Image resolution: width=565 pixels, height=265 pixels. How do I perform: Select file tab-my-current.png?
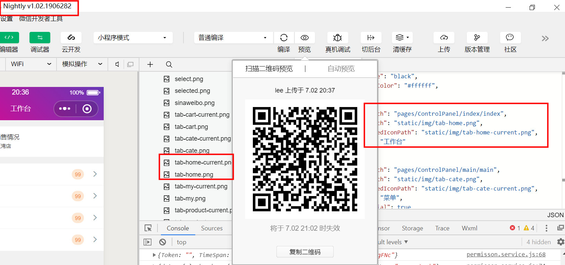click(201, 186)
